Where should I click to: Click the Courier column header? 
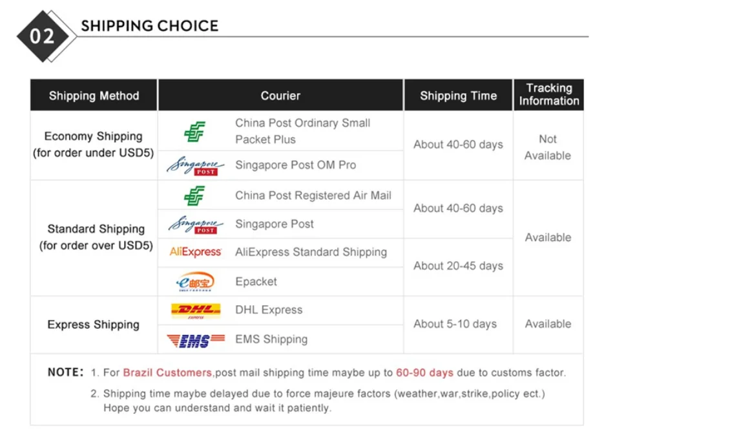(x=280, y=95)
